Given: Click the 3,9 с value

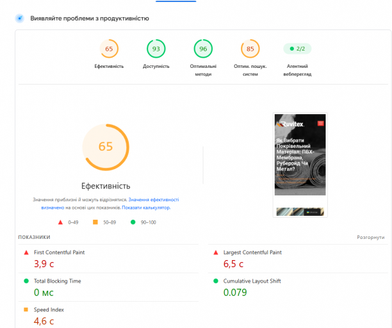Looking at the screenshot, I should pos(44,264).
